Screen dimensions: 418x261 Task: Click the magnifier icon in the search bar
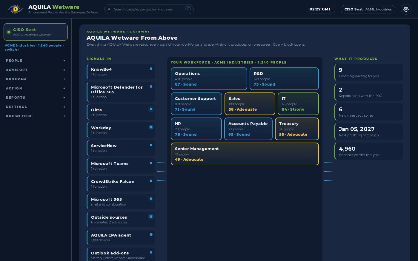tap(109, 9)
